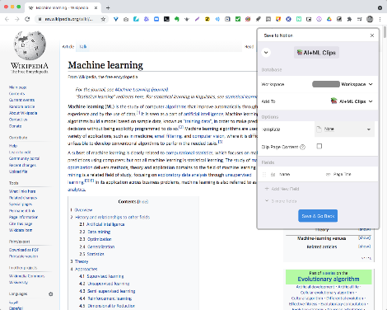Open the Add To AI+ML Clips dropdown
The image size is (387, 310).
coord(352,101)
